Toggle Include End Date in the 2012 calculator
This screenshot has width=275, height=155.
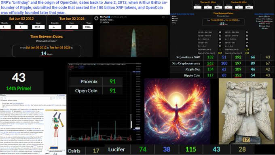pos(37,41)
